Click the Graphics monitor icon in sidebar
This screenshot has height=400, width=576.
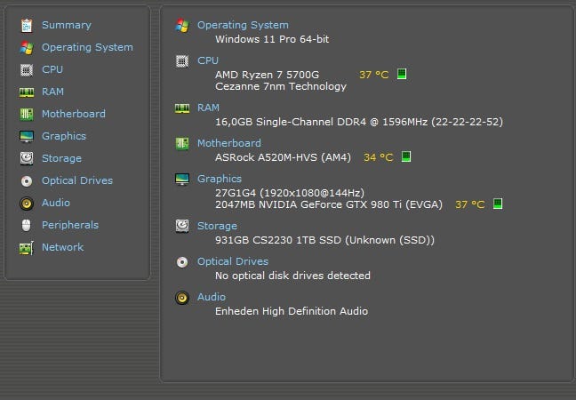[x=26, y=136]
